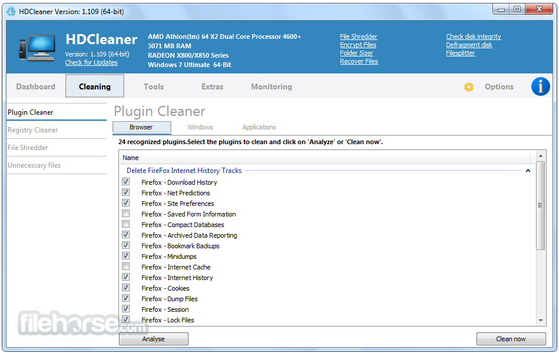Enable Firefox - Saved Form Information

(126, 214)
